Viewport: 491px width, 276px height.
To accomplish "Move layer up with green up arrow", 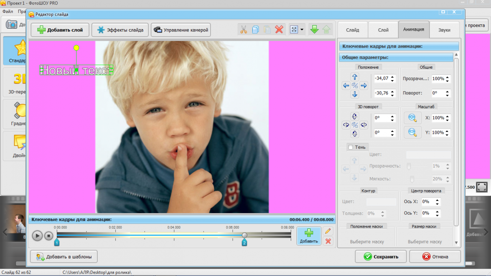I will 326,30.
